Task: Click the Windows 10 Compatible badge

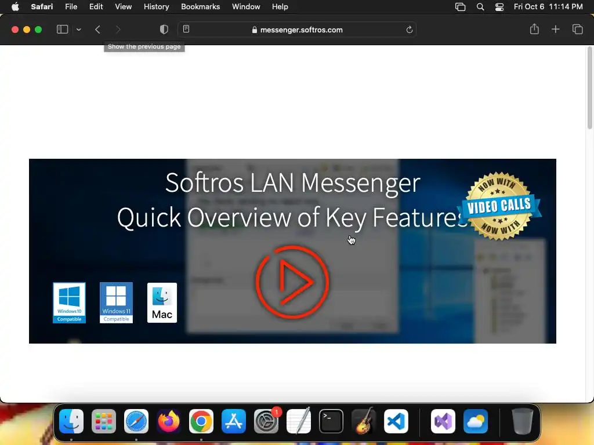Action: (70, 302)
